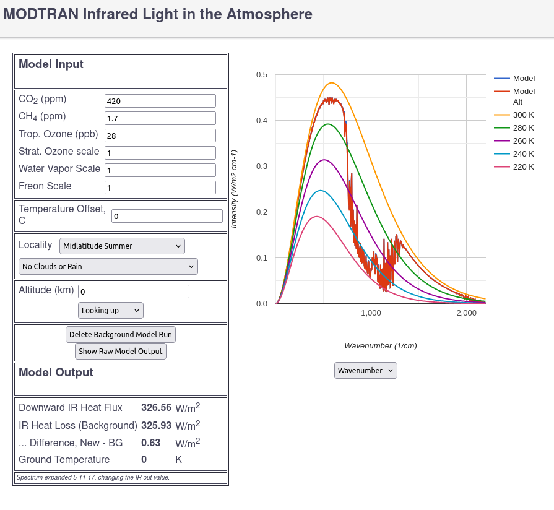Click Show Raw Model Output button
554x510 pixels.
[121, 351]
